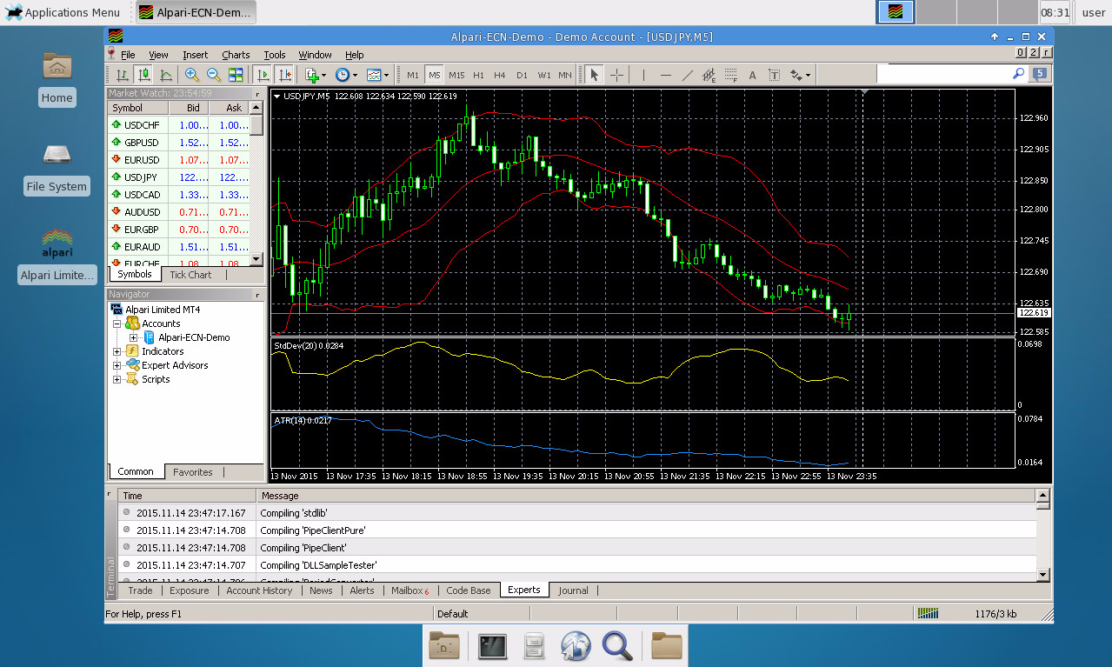The width and height of the screenshot is (1112, 667).
Task: Switch timeframe to W1
Action: (x=543, y=75)
